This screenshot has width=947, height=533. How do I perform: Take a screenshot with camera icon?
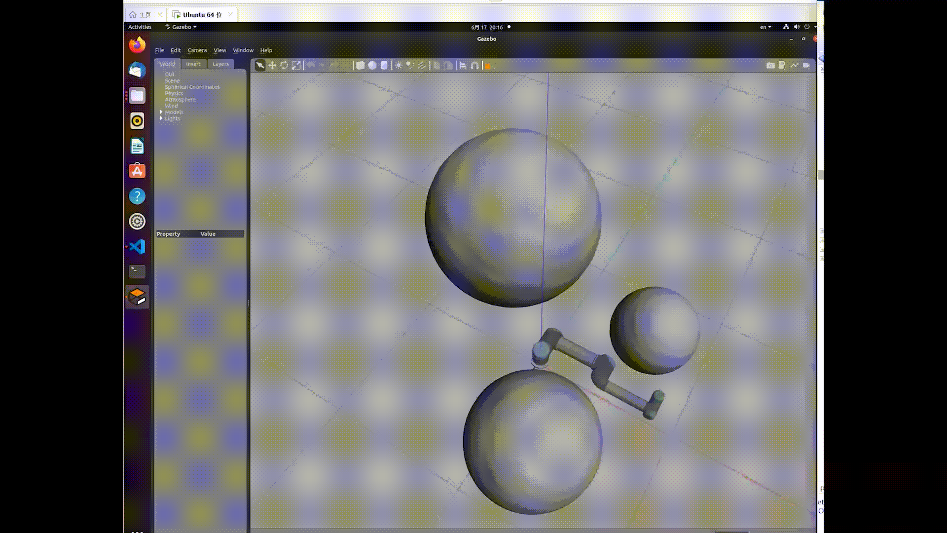(x=770, y=66)
